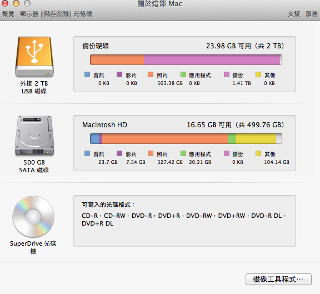
Task: Open the 服務 section
Action: click(x=312, y=14)
